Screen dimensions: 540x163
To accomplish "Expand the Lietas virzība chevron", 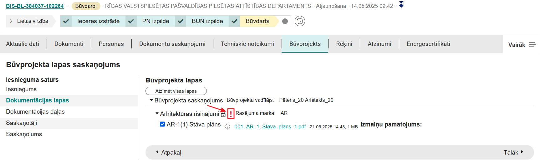I will click(x=11, y=21).
